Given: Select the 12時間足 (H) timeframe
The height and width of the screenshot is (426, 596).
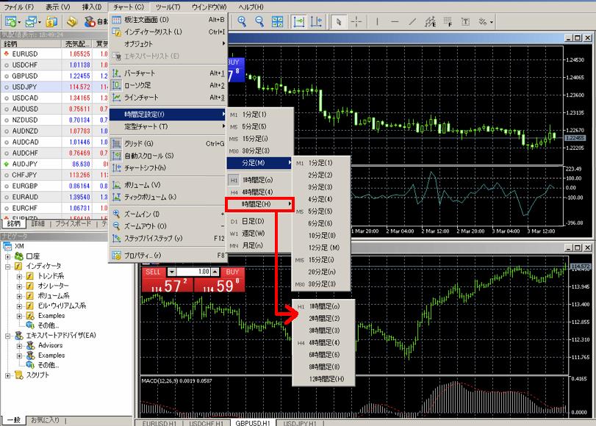Looking at the screenshot, I should click(323, 379).
